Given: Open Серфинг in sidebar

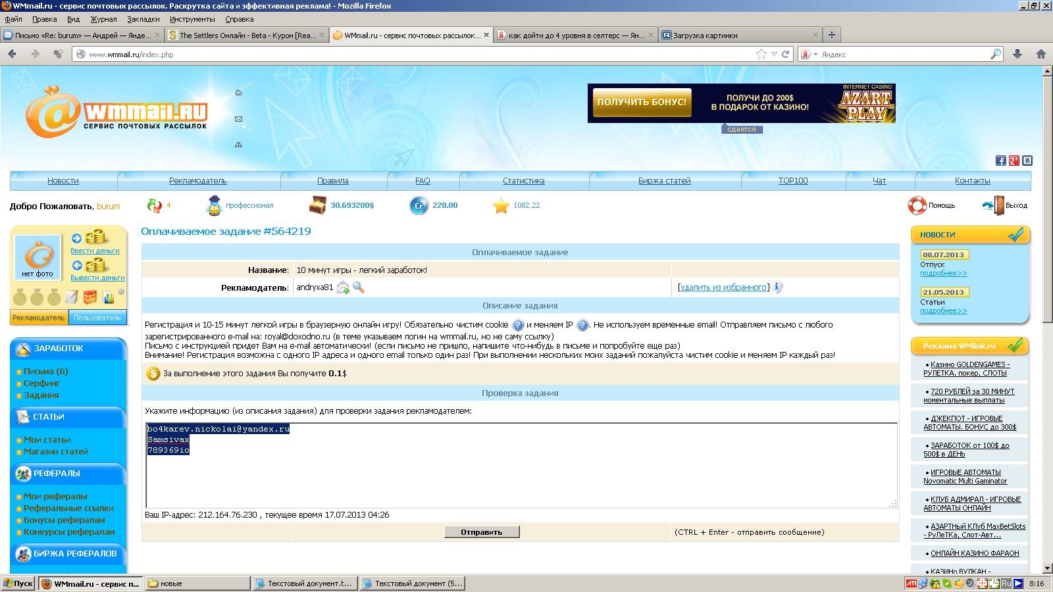Looking at the screenshot, I should pos(41,383).
